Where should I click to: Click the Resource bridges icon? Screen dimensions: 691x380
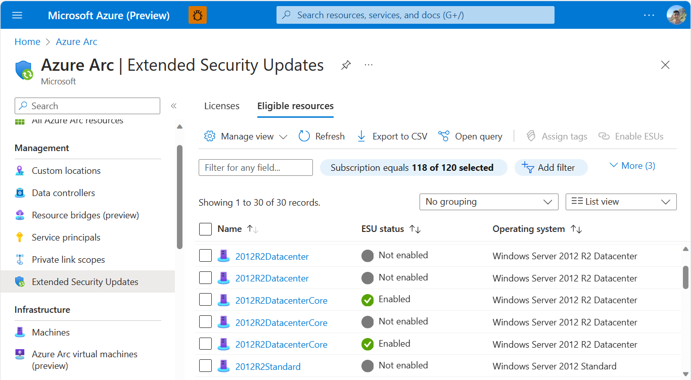[20, 215]
